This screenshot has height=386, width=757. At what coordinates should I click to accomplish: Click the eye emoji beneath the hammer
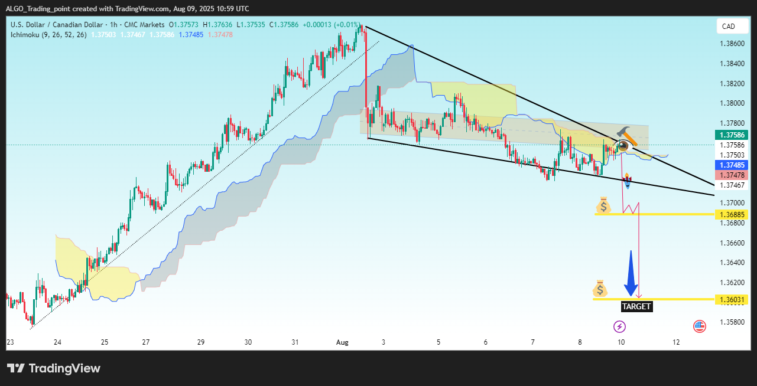tap(622, 146)
